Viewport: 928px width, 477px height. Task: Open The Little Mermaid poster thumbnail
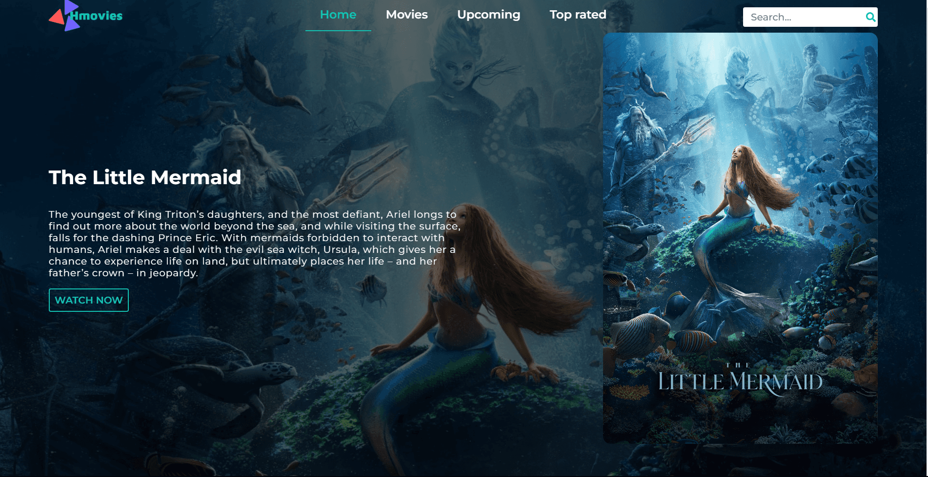[x=740, y=238]
